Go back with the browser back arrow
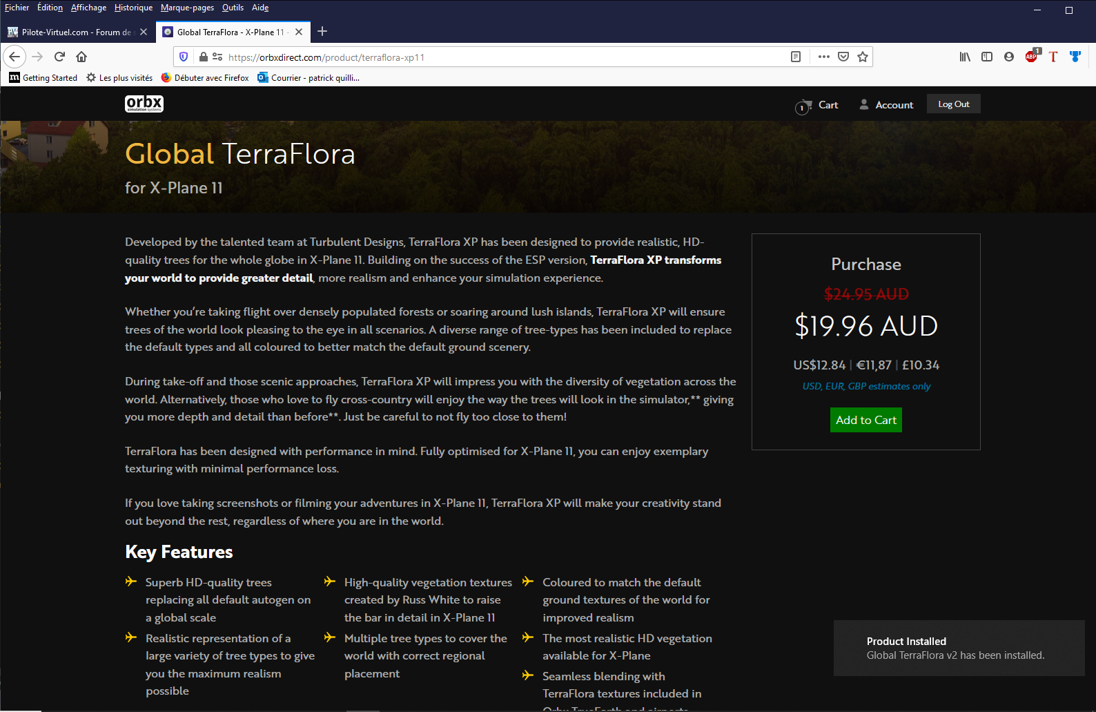The height and width of the screenshot is (712, 1096). (x=14, y=57)
